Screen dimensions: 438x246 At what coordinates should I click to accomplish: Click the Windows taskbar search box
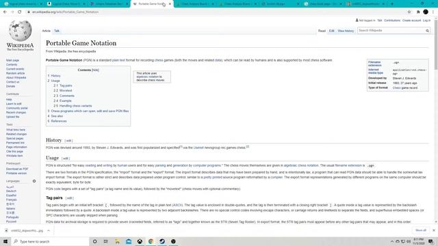click(x=50, y=241)
